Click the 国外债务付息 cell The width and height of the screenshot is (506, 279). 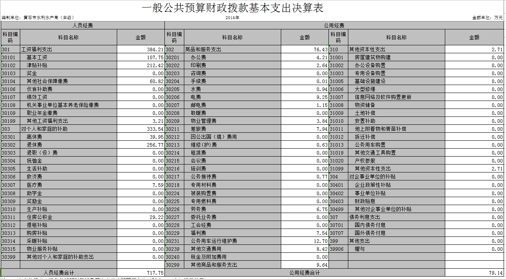point(396,233)
